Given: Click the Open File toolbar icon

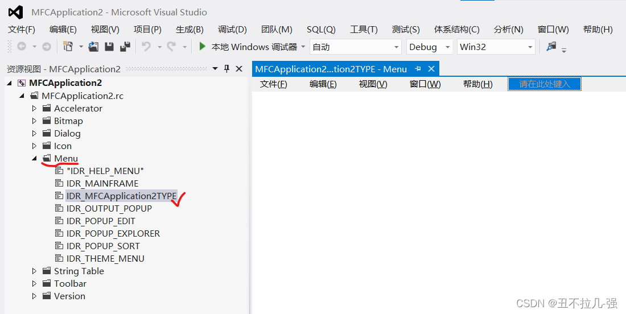Looking at the screenshot, I should pyautogui.click(x=93, y=47).
